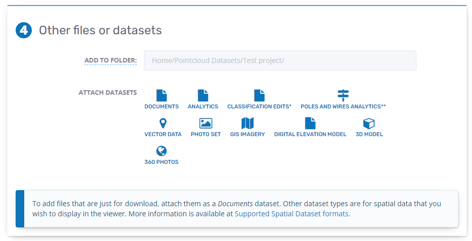Click the 360 PHOTOS text label
The image size is (472, 241).
coord(162,162)
